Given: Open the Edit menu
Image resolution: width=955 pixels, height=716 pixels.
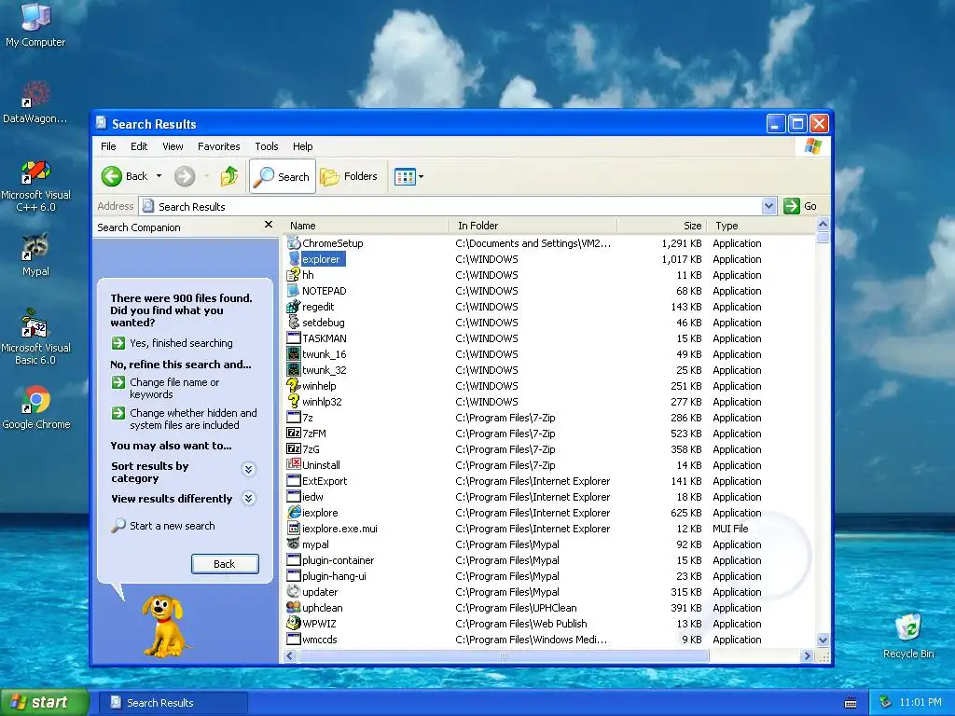Looking at the screenshot, I should [139, 146].
